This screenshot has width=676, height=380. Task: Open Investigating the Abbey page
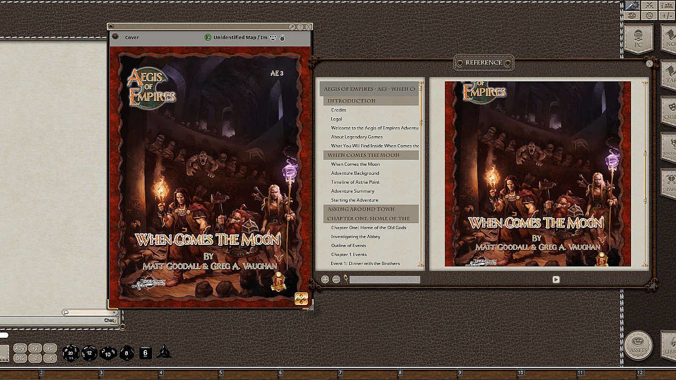[x=356, y=236]
